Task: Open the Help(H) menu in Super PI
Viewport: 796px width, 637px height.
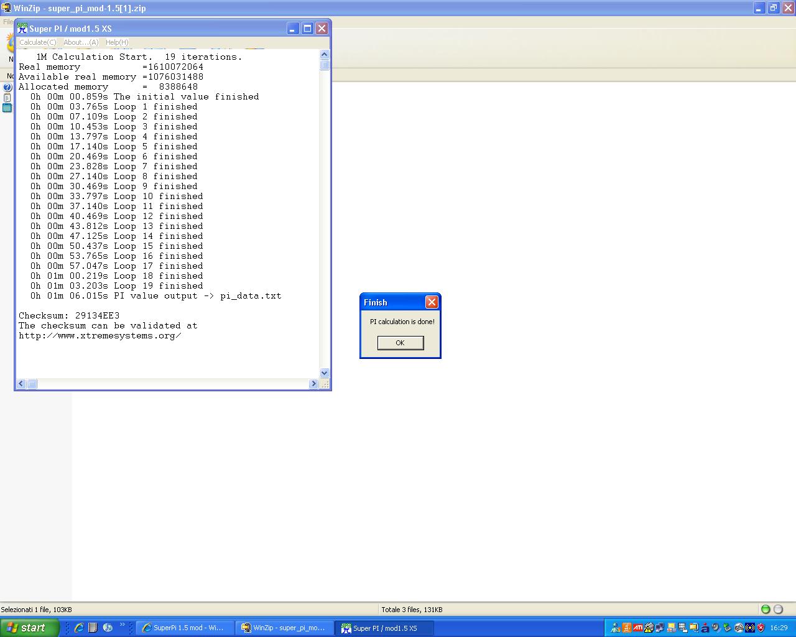Action: click(x=117, y=42)
